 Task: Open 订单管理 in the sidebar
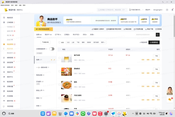pyautogui.click(x=10, y=23)
